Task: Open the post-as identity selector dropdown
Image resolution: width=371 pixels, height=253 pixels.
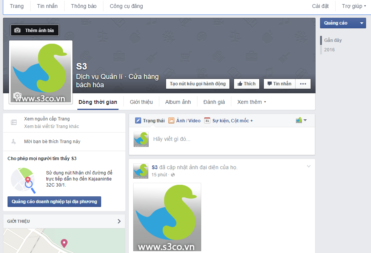Action: click(x=301, y=120)
